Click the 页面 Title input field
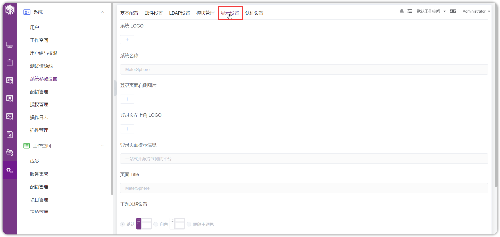Image resolution: width=500 pixels, height=237 pixels. (304, 188)
